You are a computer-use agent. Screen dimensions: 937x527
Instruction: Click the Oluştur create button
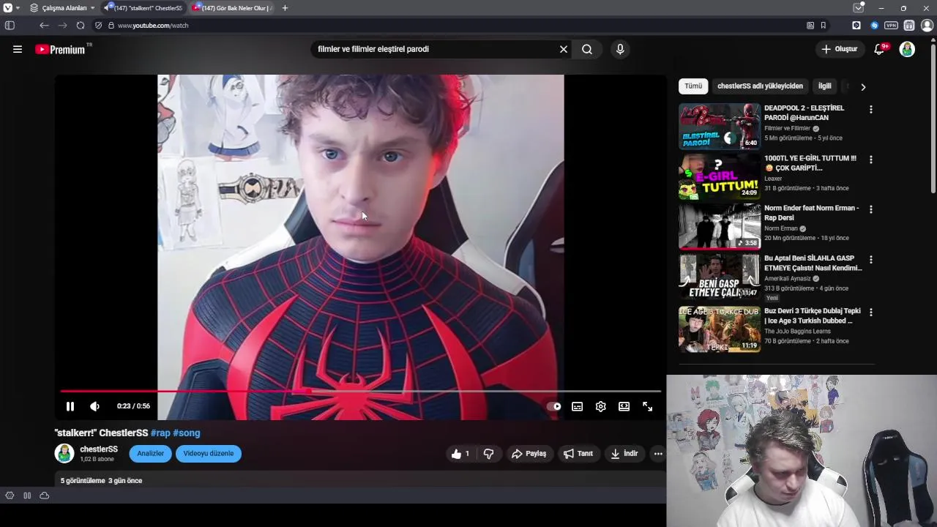click(x=839, y=49)
